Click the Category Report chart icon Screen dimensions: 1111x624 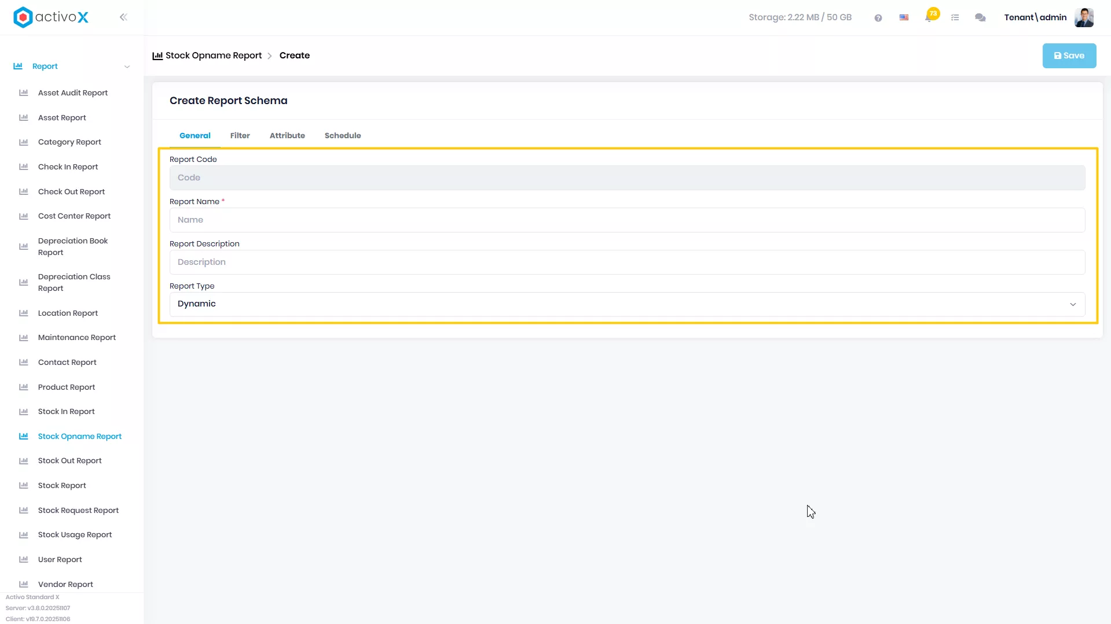pyautogui.click(x=24, y=142)
